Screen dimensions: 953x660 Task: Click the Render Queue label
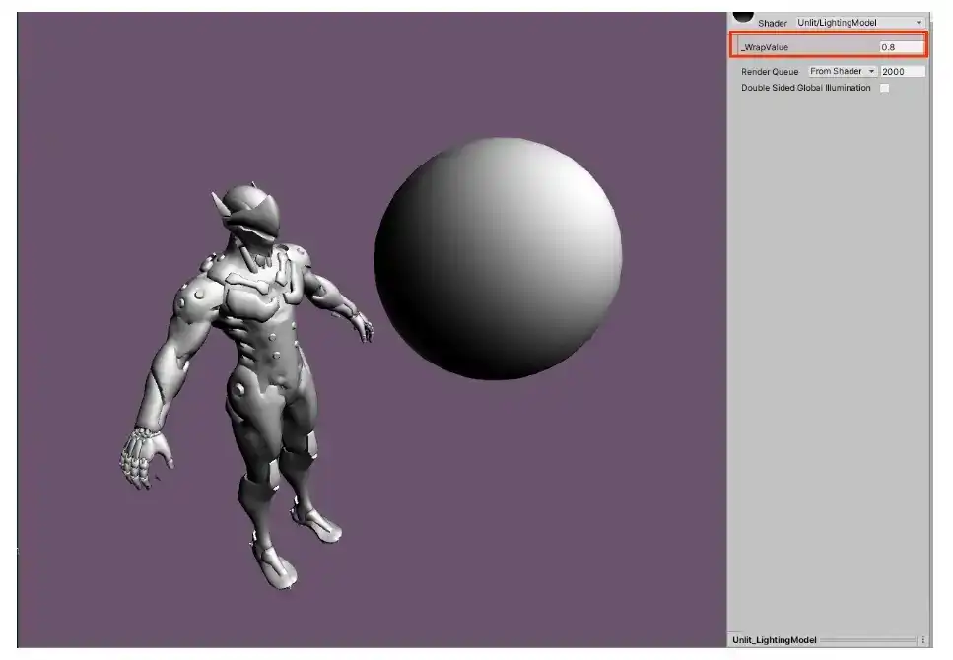click(x=770, y=72)
